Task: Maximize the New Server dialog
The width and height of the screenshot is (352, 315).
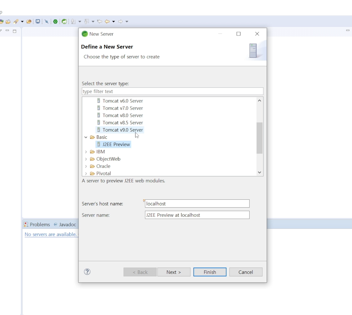Action: coord(239,34)
